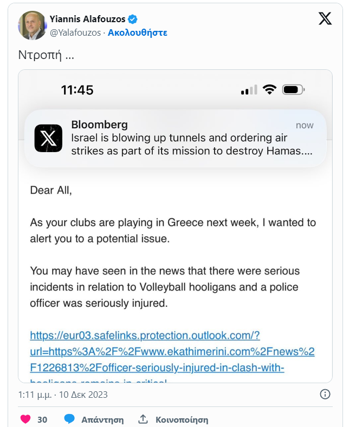Screen dimensions: 349x427
Task: Open the @Yalafouzos handle link
Action: coord(75,32)
